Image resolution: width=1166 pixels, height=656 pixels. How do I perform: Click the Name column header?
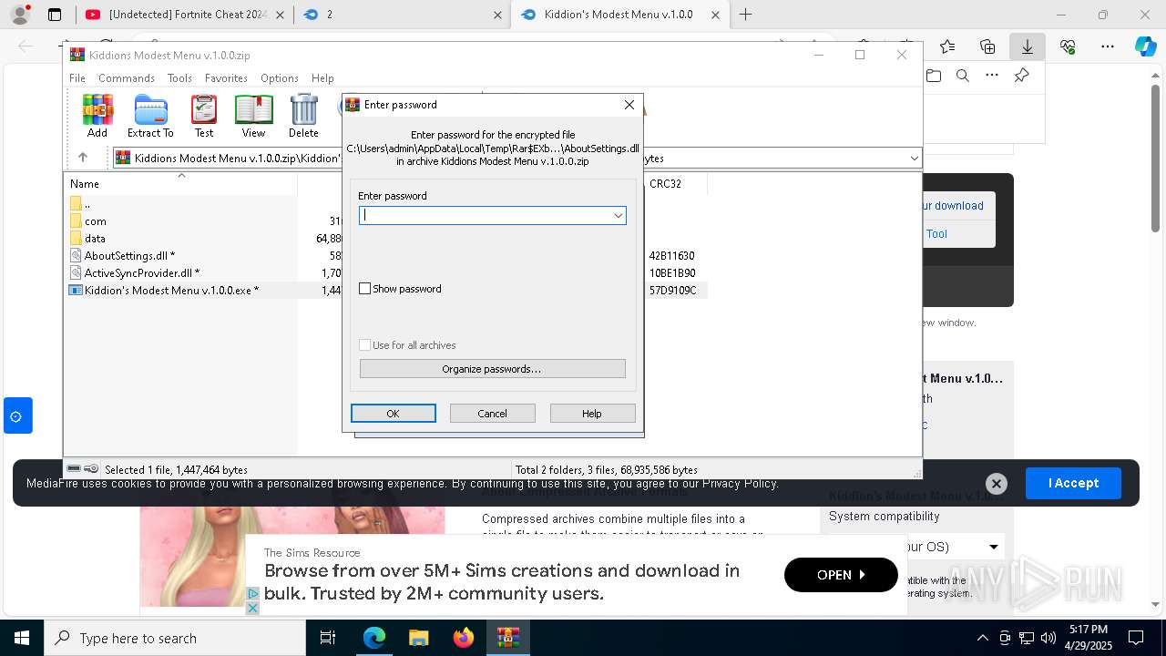pyautogui.click(x=180, y=184)
